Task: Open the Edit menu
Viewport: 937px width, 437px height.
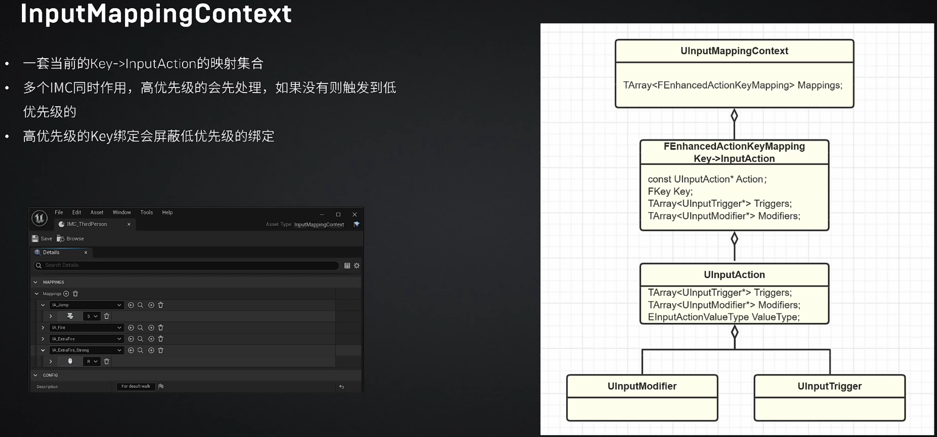Action: (x=77, y=213)
